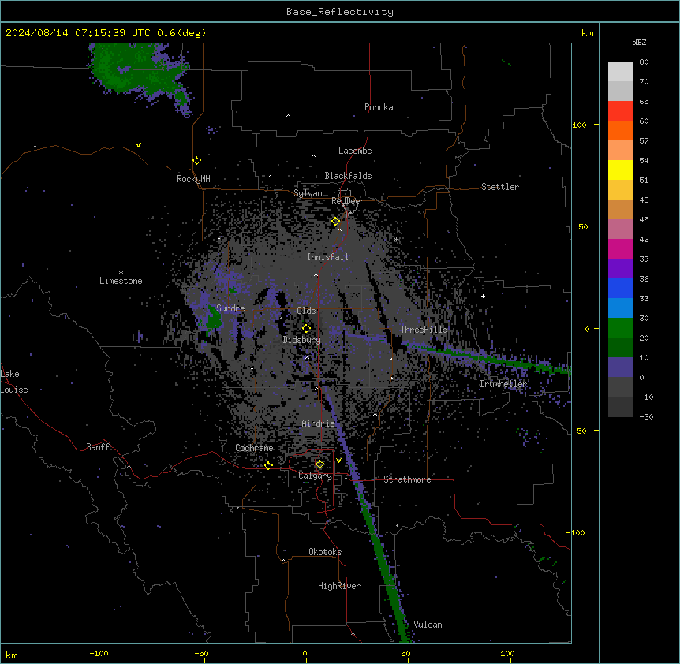The height and width of the screenshot is (664, 680).
Task: Click the tan-orange 45-48 dBZ swatch
Action: pyautogui.click(x=620, y=209)
